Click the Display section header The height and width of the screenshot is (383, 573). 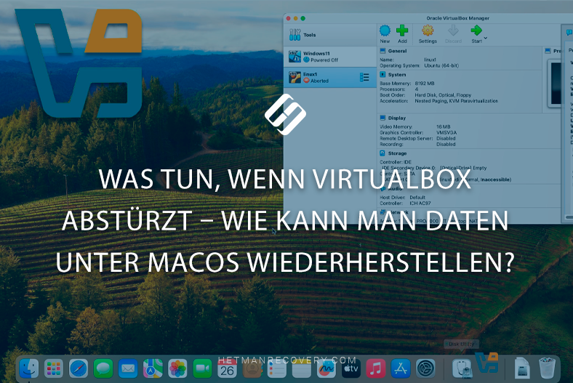click(397, 118)
